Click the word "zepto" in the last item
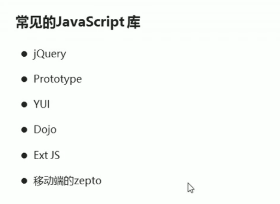 tap(88, 181)
